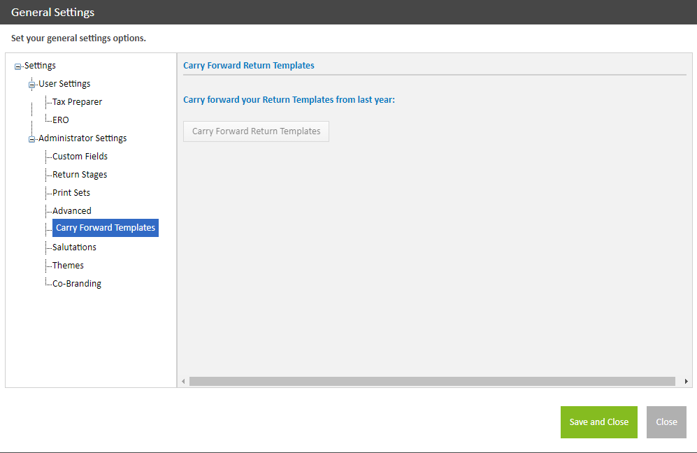Click the User Settings label

pyautogui.click(x=64, y=84)
